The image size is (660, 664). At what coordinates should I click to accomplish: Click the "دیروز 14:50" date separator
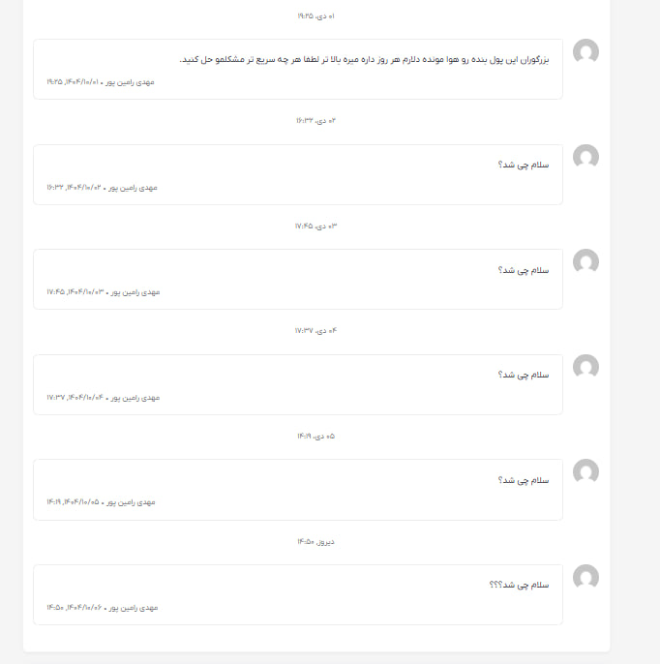(x=315, y=541)
